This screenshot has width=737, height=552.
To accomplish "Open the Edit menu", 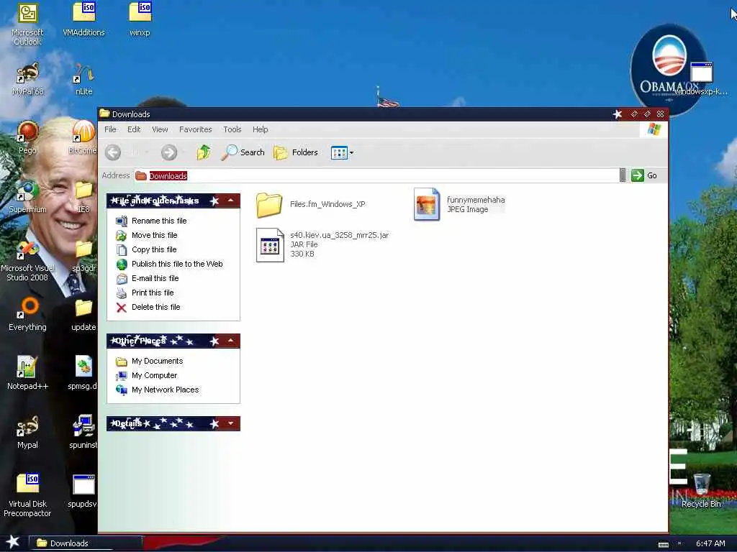I will (x=134, y=129).
